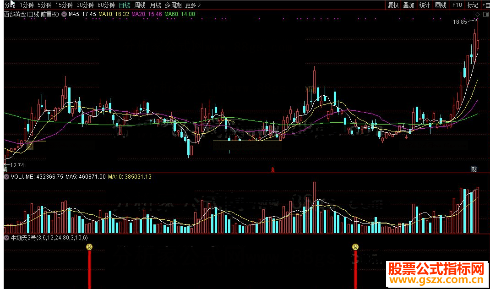Viewport: 490px width, 289px height.
Task: Switch to the 周线 weekly chart
Action: 140,5
